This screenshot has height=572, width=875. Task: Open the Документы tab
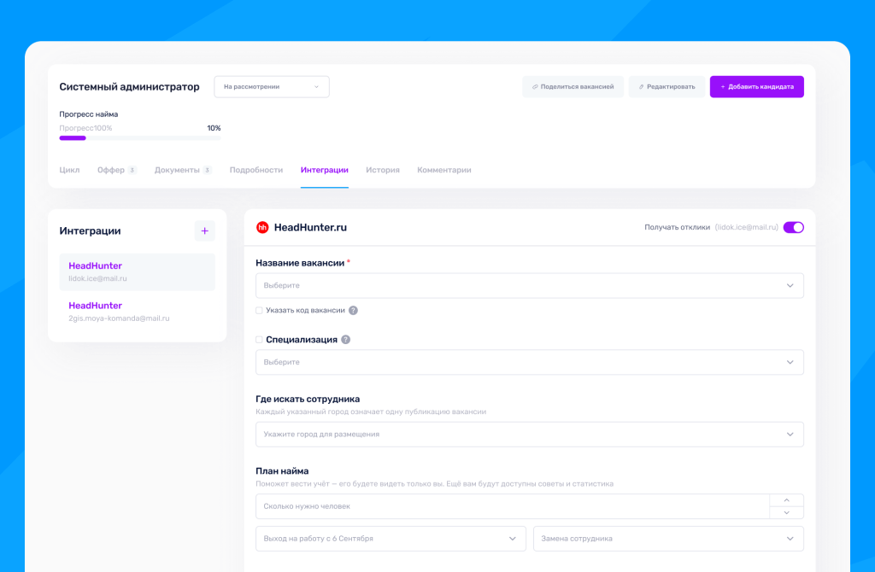(183, 170)
